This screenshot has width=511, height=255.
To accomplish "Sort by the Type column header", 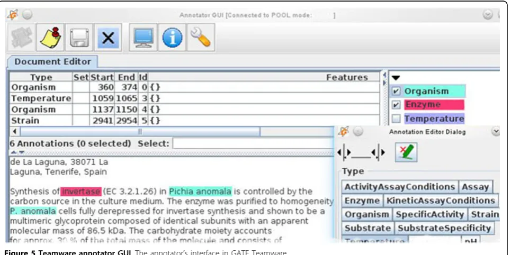I will (x=41, y=77).
